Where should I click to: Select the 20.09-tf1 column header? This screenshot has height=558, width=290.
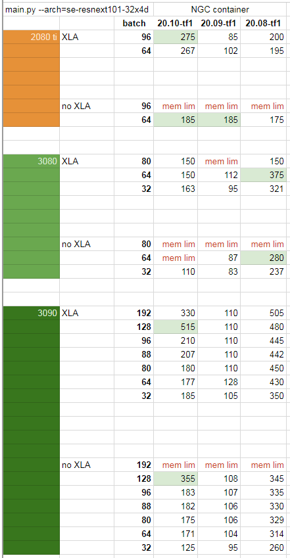coord(219,23)
